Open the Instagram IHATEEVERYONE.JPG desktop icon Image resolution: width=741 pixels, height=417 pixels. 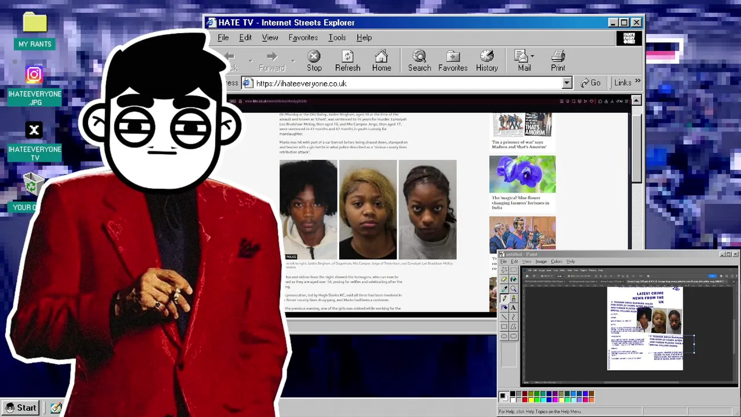click(x=34, y=86)
